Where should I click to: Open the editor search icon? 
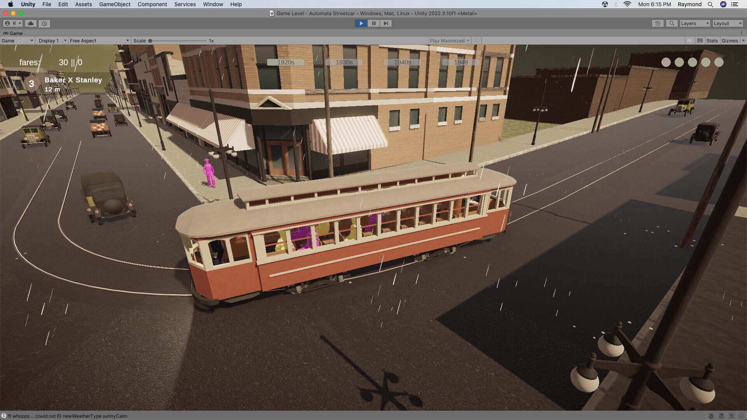[x=672, y=23]
